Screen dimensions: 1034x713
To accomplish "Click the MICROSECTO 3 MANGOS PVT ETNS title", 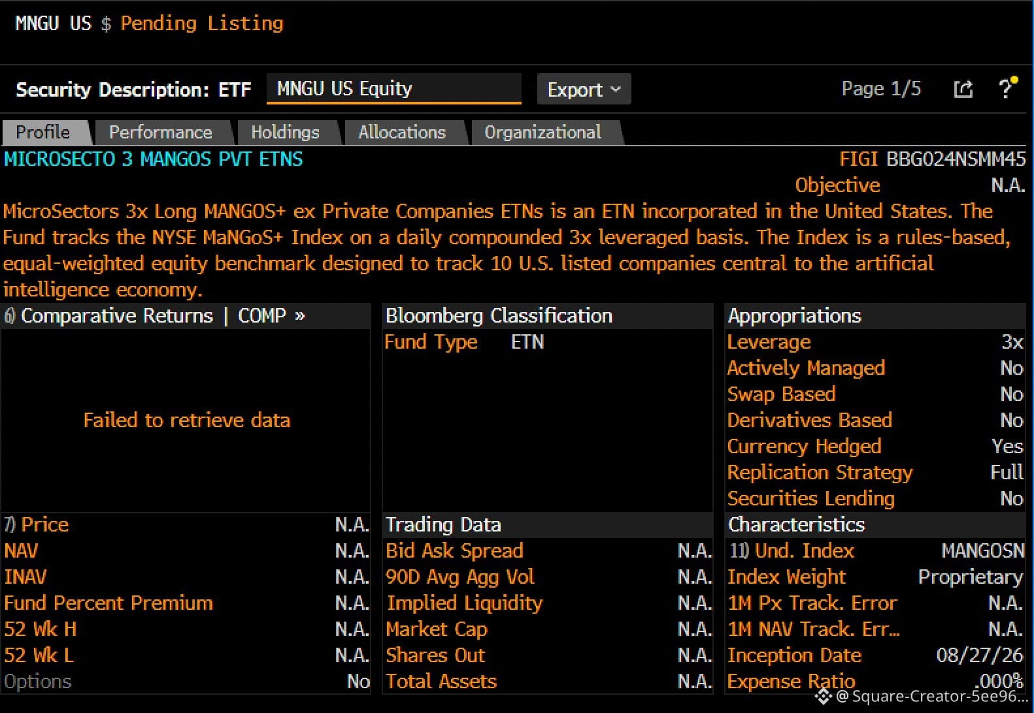I will (x=154, y=159).
